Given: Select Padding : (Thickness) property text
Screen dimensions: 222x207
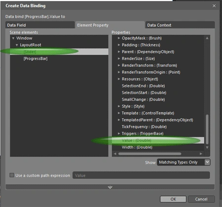Looking at the screenshot, I should pyautogui.click(x=141, y=45).
